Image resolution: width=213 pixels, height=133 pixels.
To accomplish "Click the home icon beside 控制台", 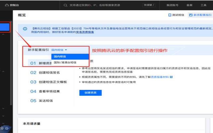I will coord(7,5).
